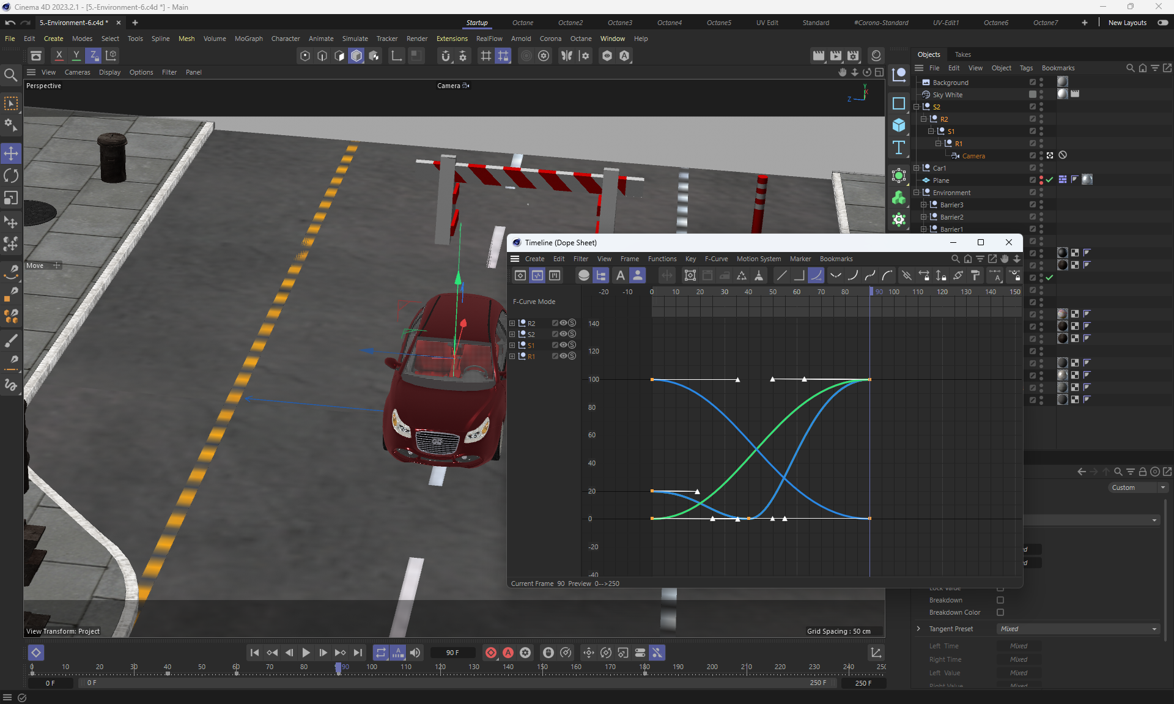The height and width of the screenshot is (704, 1174).
Task: Click the Text spline tool icon
Action: 898,147
